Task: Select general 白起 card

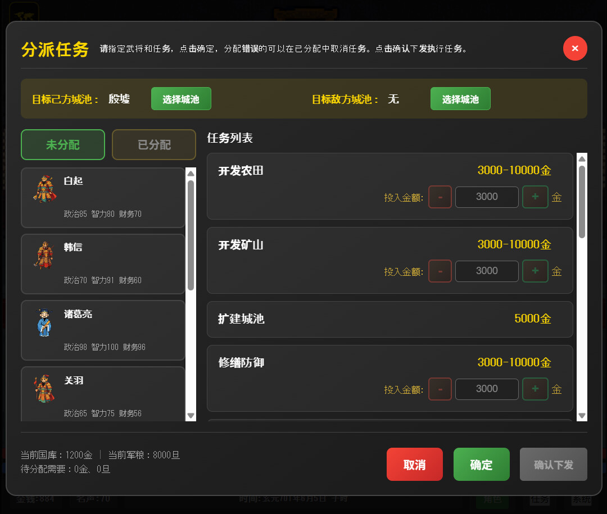Action: [103, 198]
